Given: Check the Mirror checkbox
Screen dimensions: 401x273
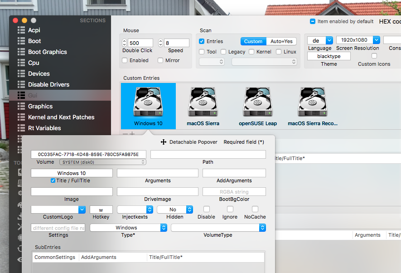Looking at the screenshot, I should [160, 60].
